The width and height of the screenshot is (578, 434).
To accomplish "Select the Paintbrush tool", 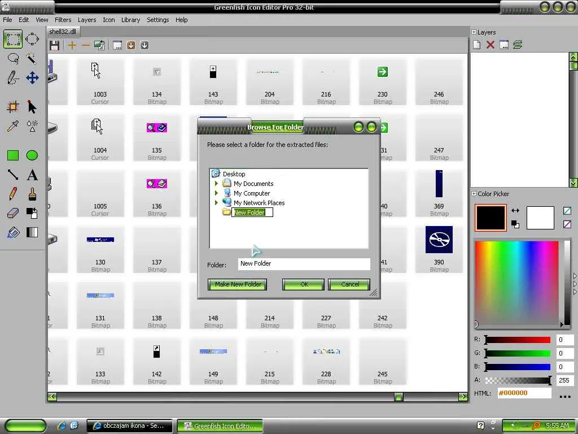I will 32,194.
